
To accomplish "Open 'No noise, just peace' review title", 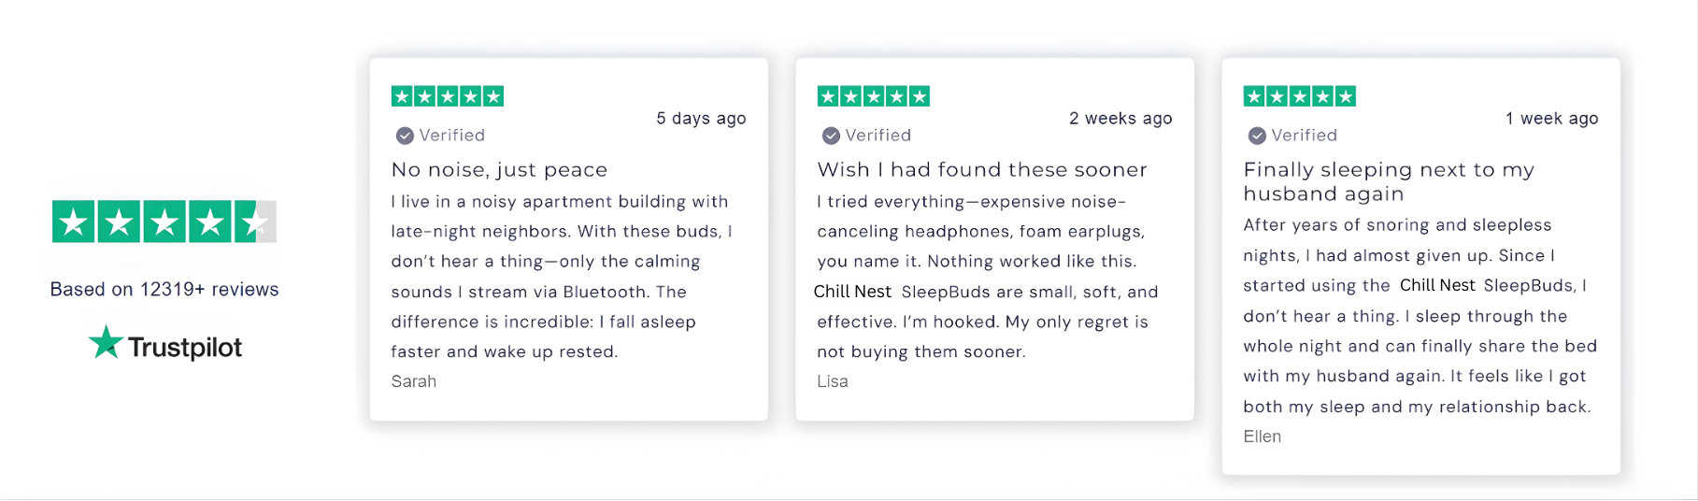I will point(499,170).
